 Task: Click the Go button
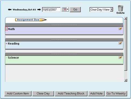point(75,9)
